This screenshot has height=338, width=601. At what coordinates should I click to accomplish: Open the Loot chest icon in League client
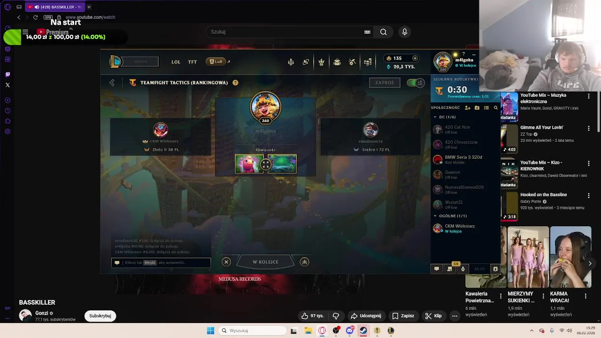(x=337, y=62)
